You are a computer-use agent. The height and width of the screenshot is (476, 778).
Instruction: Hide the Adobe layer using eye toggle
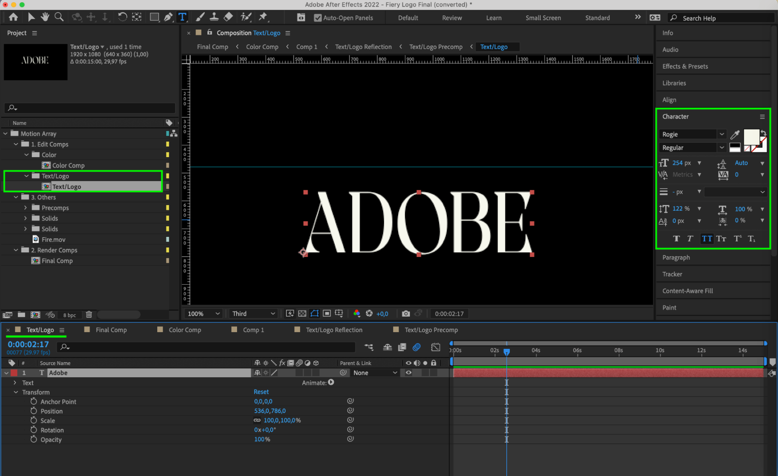(408, 373)
